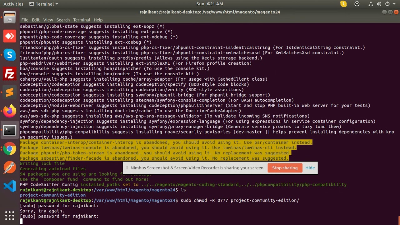Click the laminas-console abandoned warning line
Image resolution: width=400 pixels, height=225 pixels.
(158, 148)
